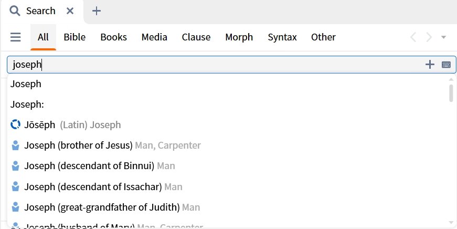Open the hamburger menu beside All tab
The height and width of the screenshot is (229, 457).
tap(15, 37)
